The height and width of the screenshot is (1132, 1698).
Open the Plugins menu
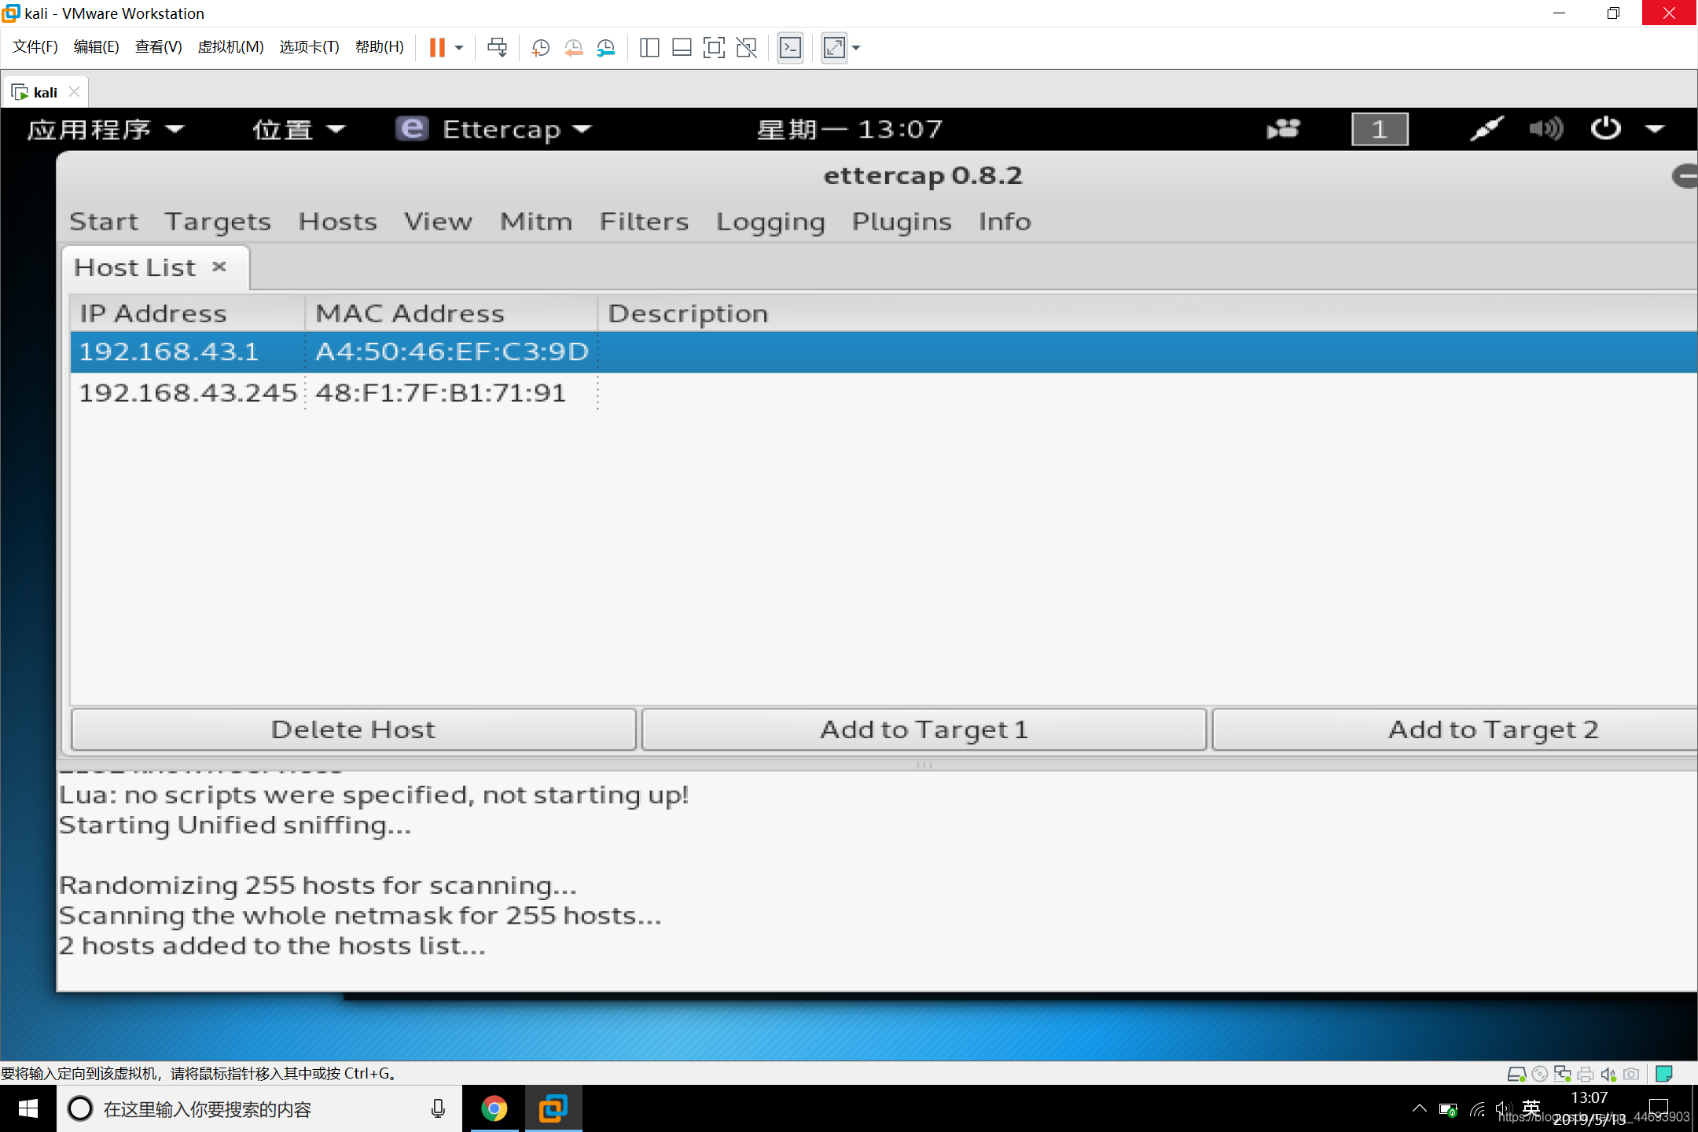[902, 221]
